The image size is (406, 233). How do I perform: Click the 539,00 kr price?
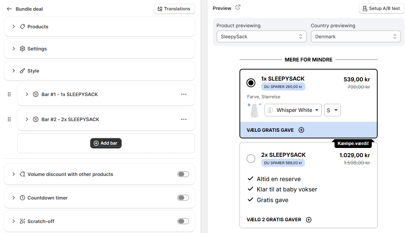tap(357, 80)
